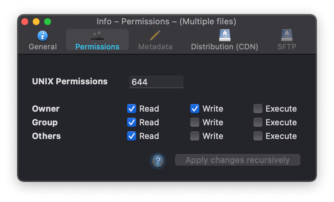Enable Others Execute permission
The image size is (334, 202).
tap(258, 136)
